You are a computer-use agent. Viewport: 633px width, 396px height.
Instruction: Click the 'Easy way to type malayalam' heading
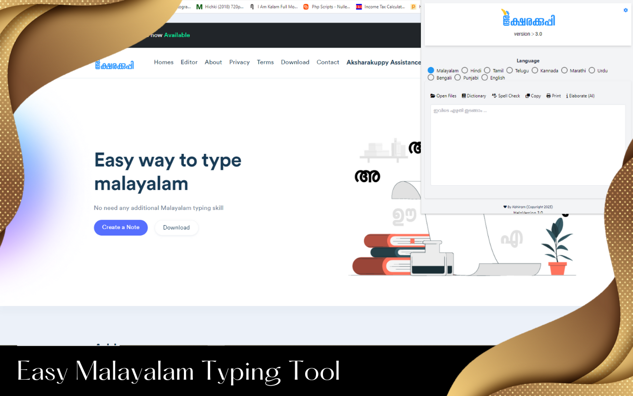coord(168,172)
